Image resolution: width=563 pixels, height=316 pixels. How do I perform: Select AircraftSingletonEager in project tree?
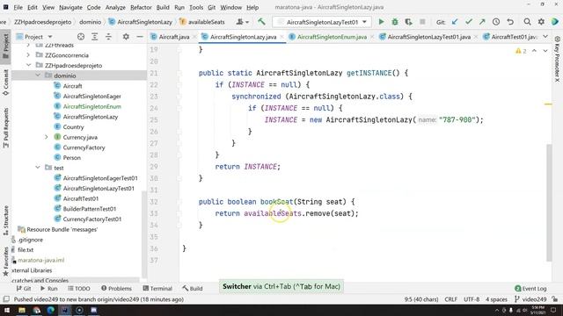pyautogui.click(x=91, y=96)
